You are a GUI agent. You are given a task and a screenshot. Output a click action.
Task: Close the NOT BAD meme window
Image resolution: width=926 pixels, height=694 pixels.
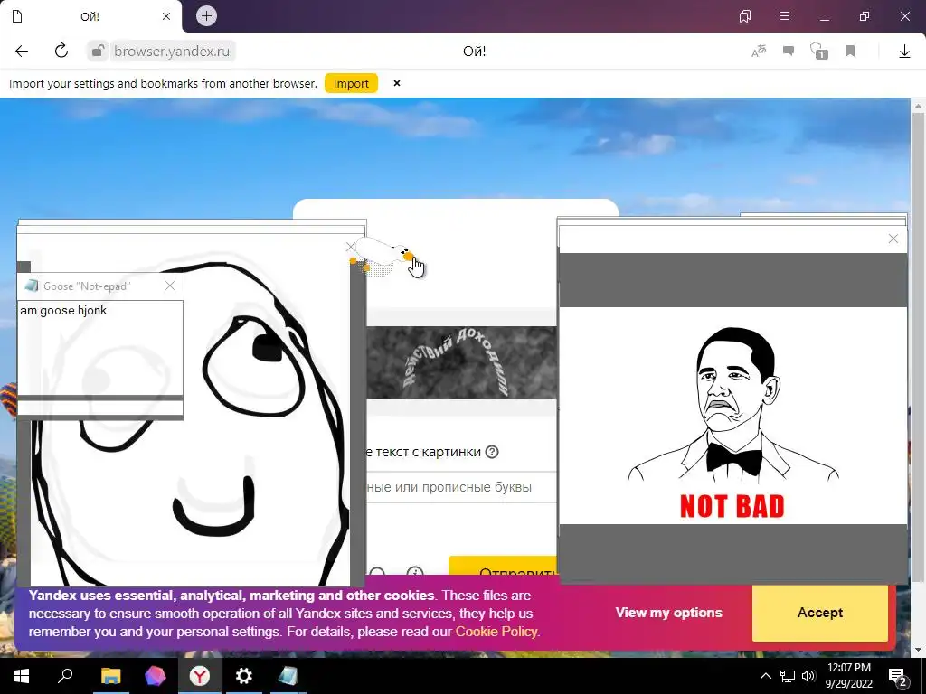click(x=893, y=239)
